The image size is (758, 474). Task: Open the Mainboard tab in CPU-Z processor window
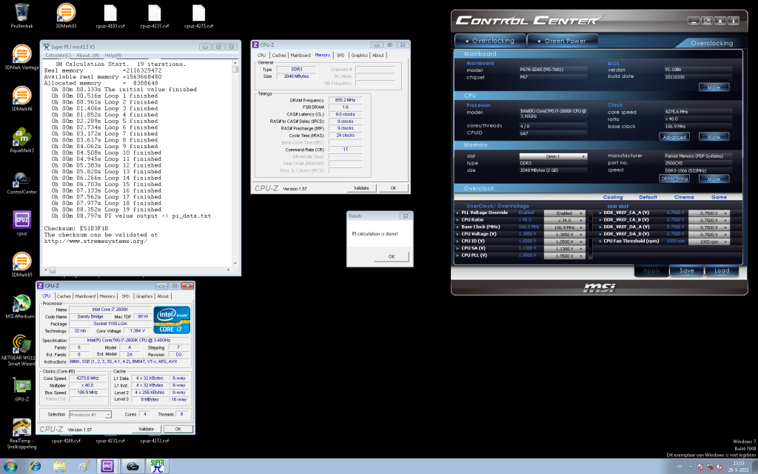click(85, 296)
